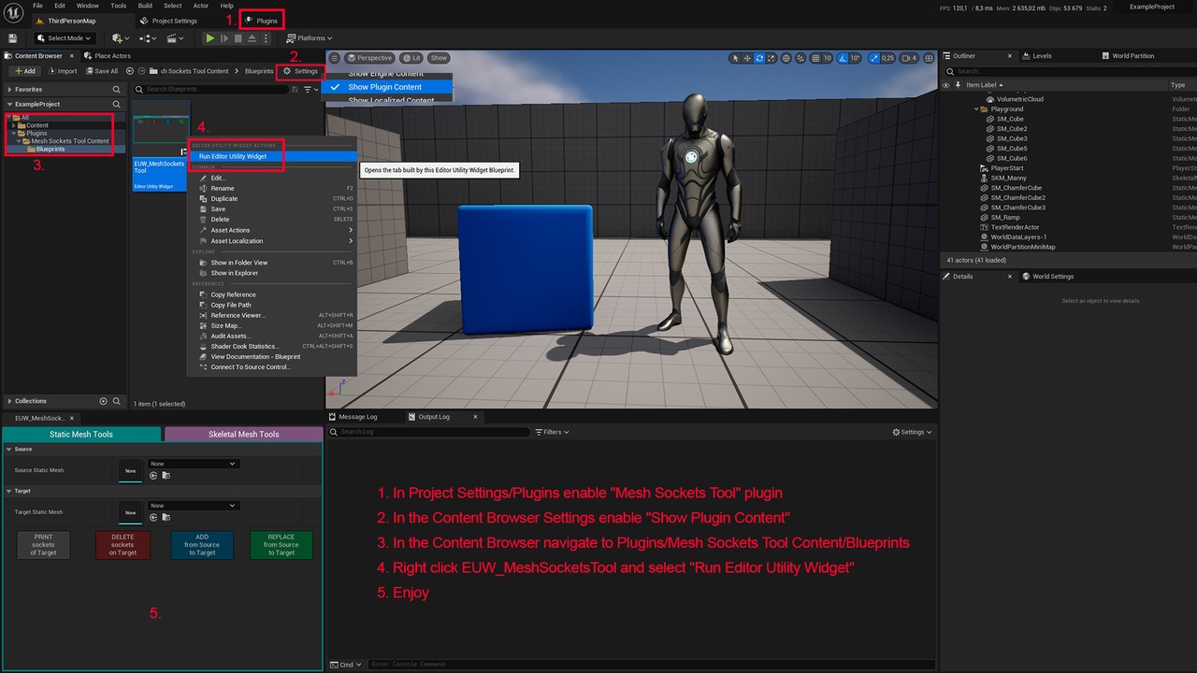Open the File menu

37,6
